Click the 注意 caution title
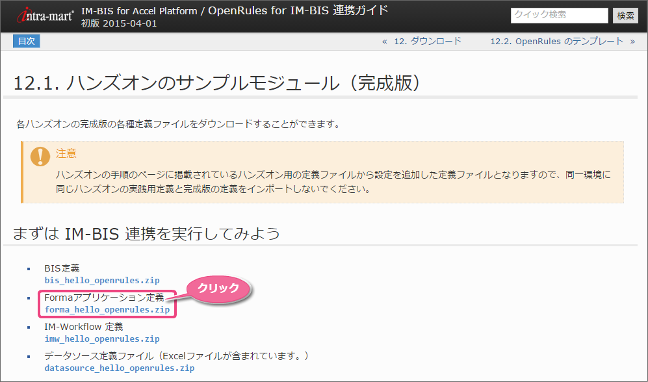The width and height of the screenshot is (648, 382). click(x=66, y=153)
